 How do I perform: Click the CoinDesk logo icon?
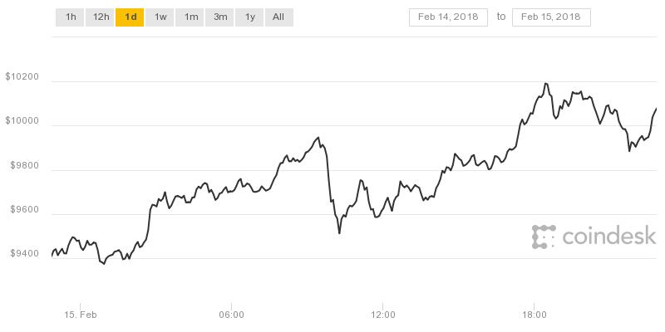click(x=544, y=237)
